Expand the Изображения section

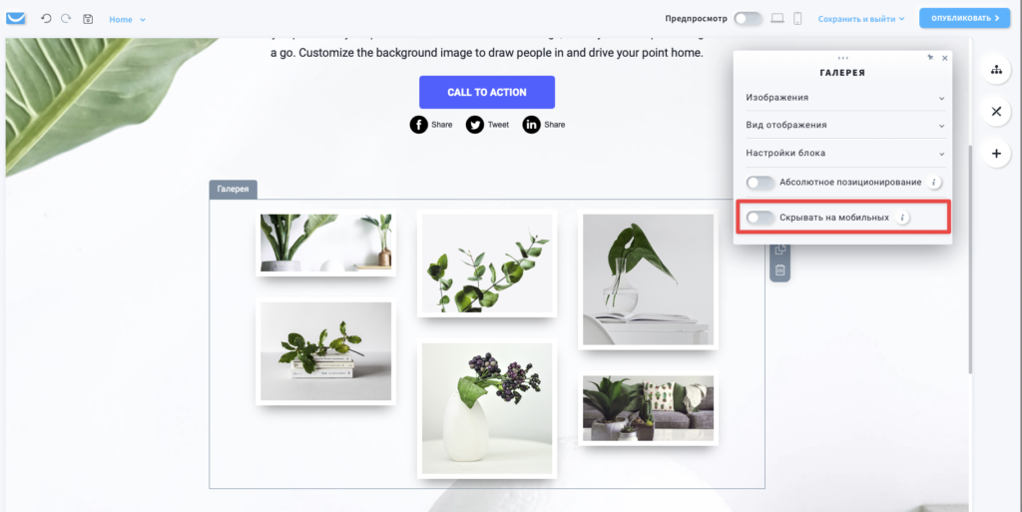point(845,98)
